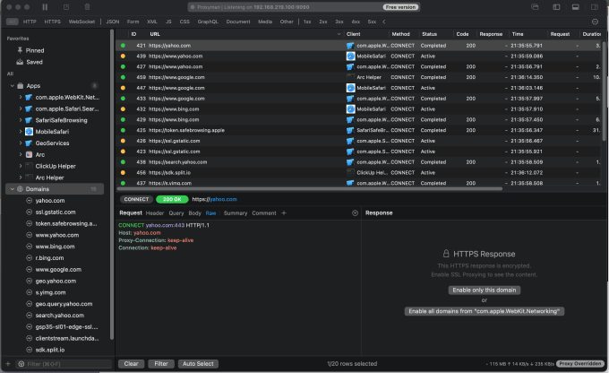Open the multi-window icon in title bar
The width and height of the screenshot is (609, 373).
point(535,7)
